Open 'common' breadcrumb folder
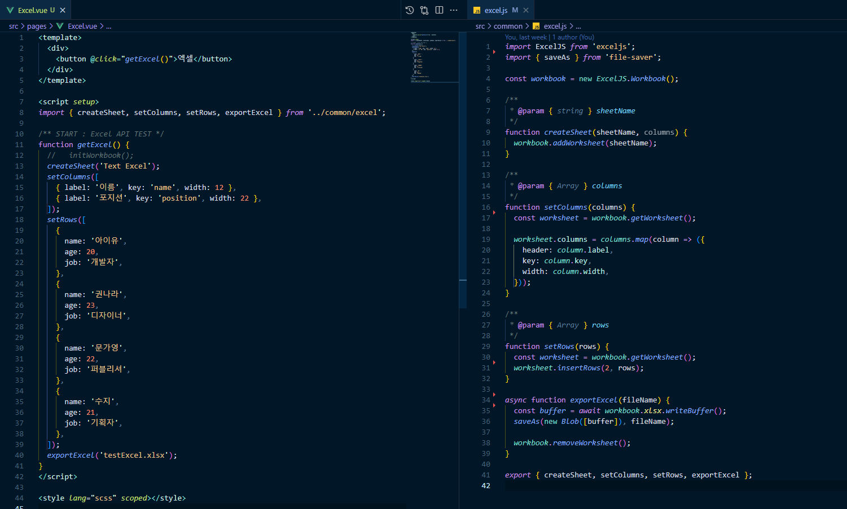 [x=508, y=26]
